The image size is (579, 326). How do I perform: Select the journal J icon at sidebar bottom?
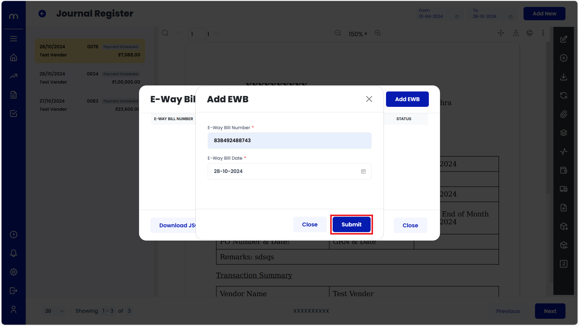click(564, 264)
